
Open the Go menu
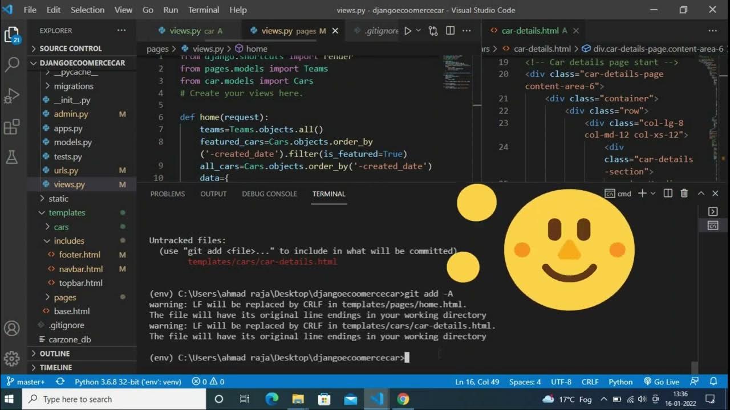pyautogui.click(x=148, y=10)
